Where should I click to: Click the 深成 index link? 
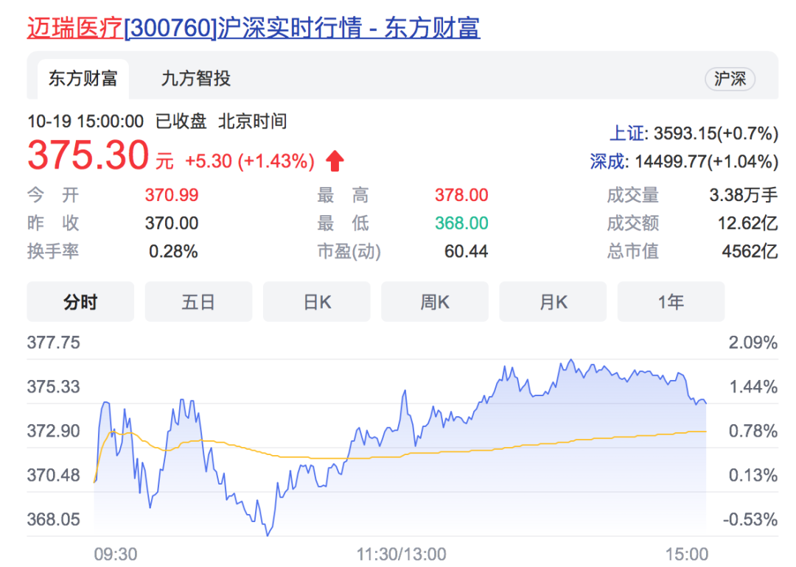(608, 161)
